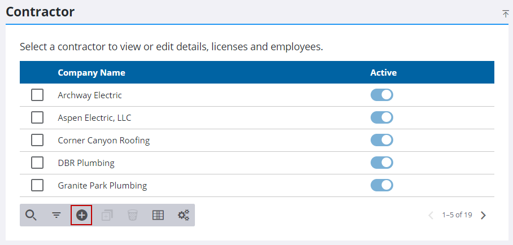The image size is (513, 245).
Task: Toggle Active switch for Aspen Electric, LLC
Action: click(x=382, y=117)
